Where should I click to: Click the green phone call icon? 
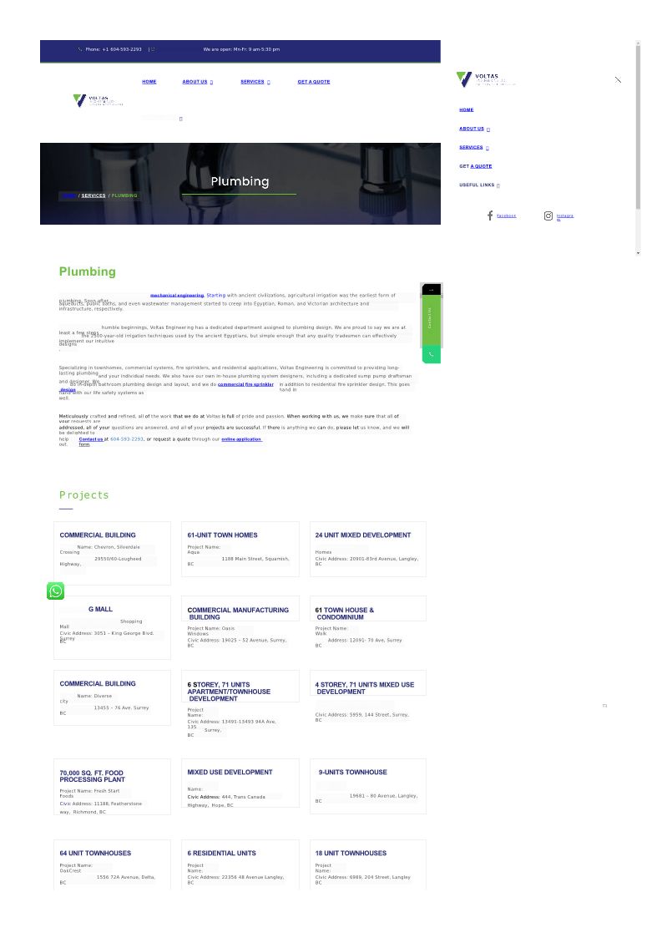pyautogui.click(x=431, y=355)
